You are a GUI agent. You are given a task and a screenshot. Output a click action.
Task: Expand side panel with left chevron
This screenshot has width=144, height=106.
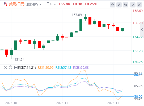(142, 30)
